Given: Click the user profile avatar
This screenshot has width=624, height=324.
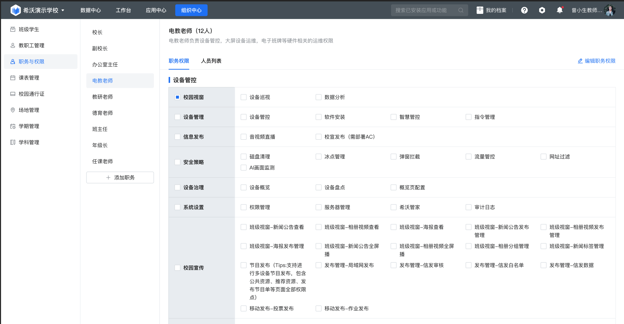Looking at the screenshot, I should [x=610, y=10].
